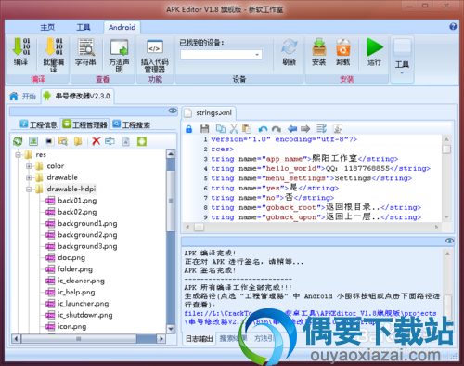Click the green Android icon in project toolbar
Viewport: 464px width, 366px height.
tap(142, 141)
